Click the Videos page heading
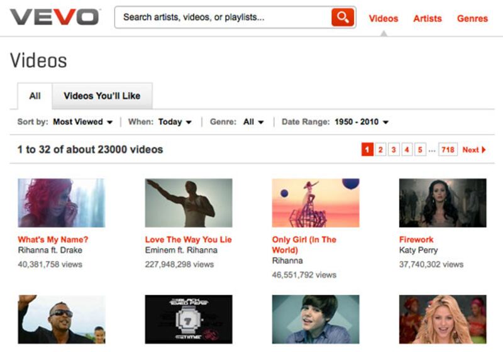The height and width of the screenshot is (352, 503). 38,60
